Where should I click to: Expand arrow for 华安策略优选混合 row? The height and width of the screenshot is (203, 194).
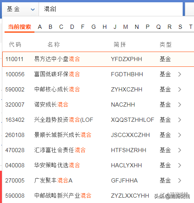[x=180, y=165]
